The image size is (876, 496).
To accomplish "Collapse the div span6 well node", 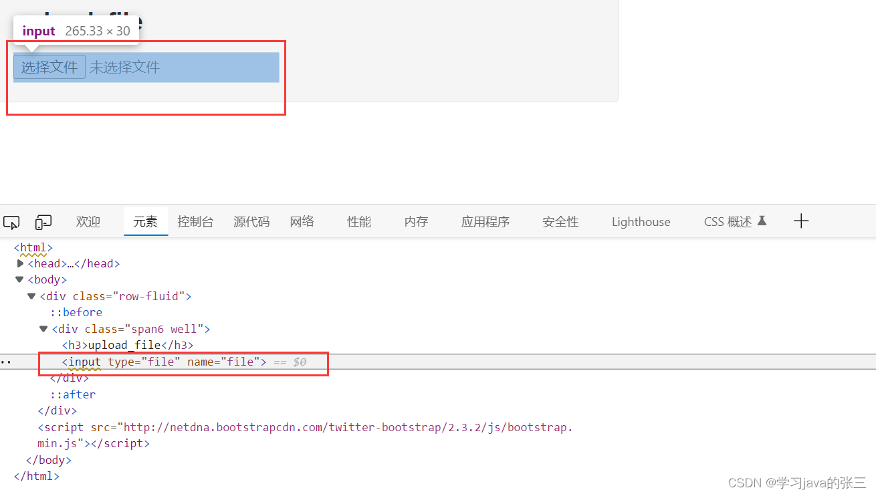I will click(x=43, y=329).
